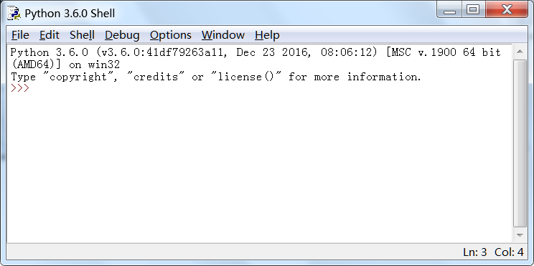Click the Python icon in title bar
Image resolution: width=534 pixels, height=266 pixels.
pyautogui.click(x=14, y=14)
